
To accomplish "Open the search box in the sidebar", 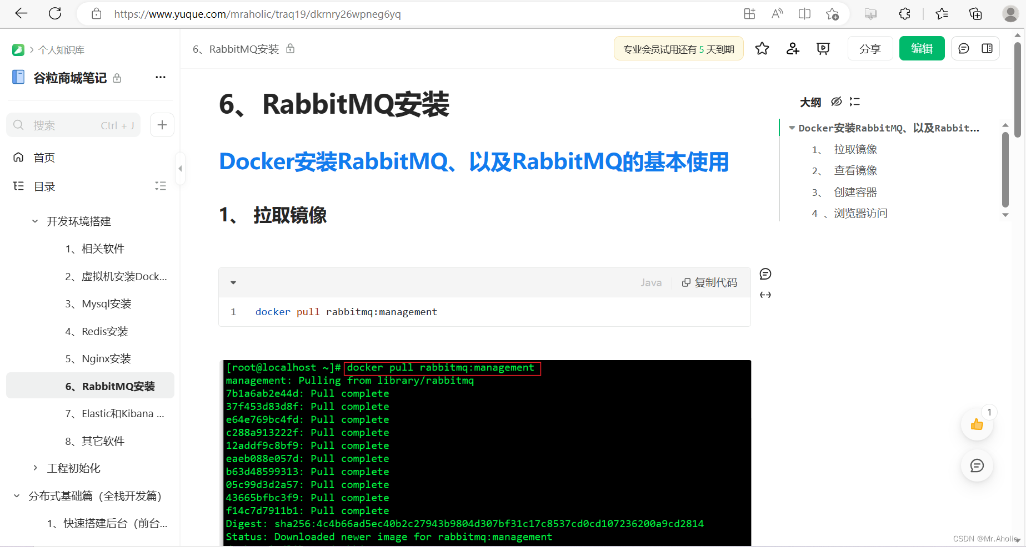I will pos(72,125).
